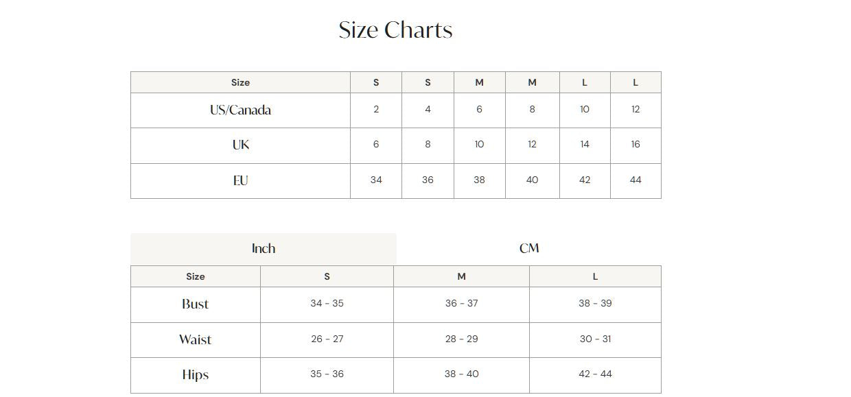The height and width of the screenshot is (397, 851).
Task: Select the US/Canada row label
Action: pyautogui.click(x=240, y=110)
